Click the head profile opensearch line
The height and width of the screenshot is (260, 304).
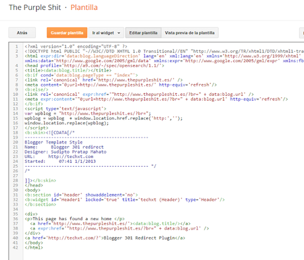point(95,65)
